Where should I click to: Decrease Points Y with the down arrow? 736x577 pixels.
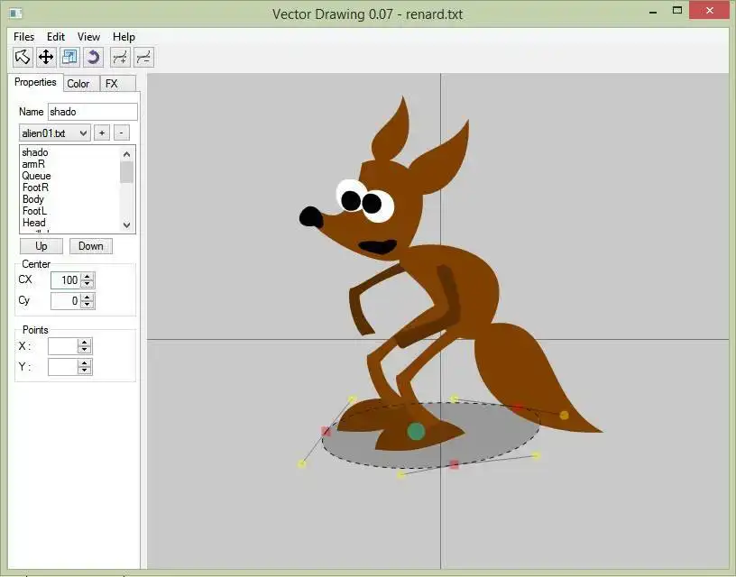click(x=85, y=371)
